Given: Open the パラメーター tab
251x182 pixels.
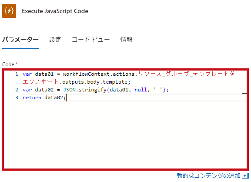Looking at the screenshot, I should point(20,40).
